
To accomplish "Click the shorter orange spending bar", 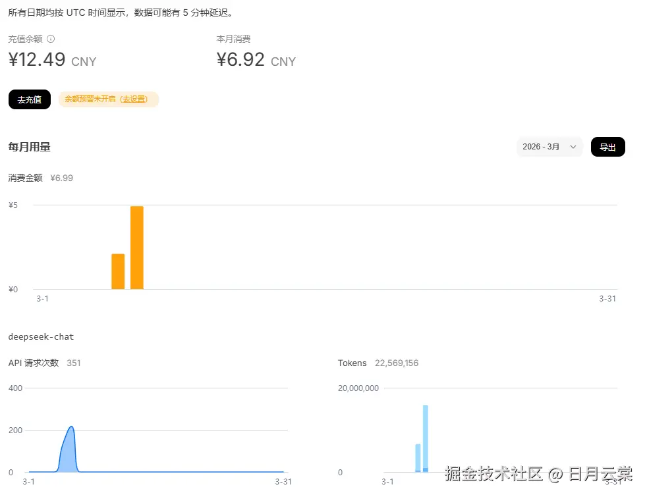I will point(118,271).
